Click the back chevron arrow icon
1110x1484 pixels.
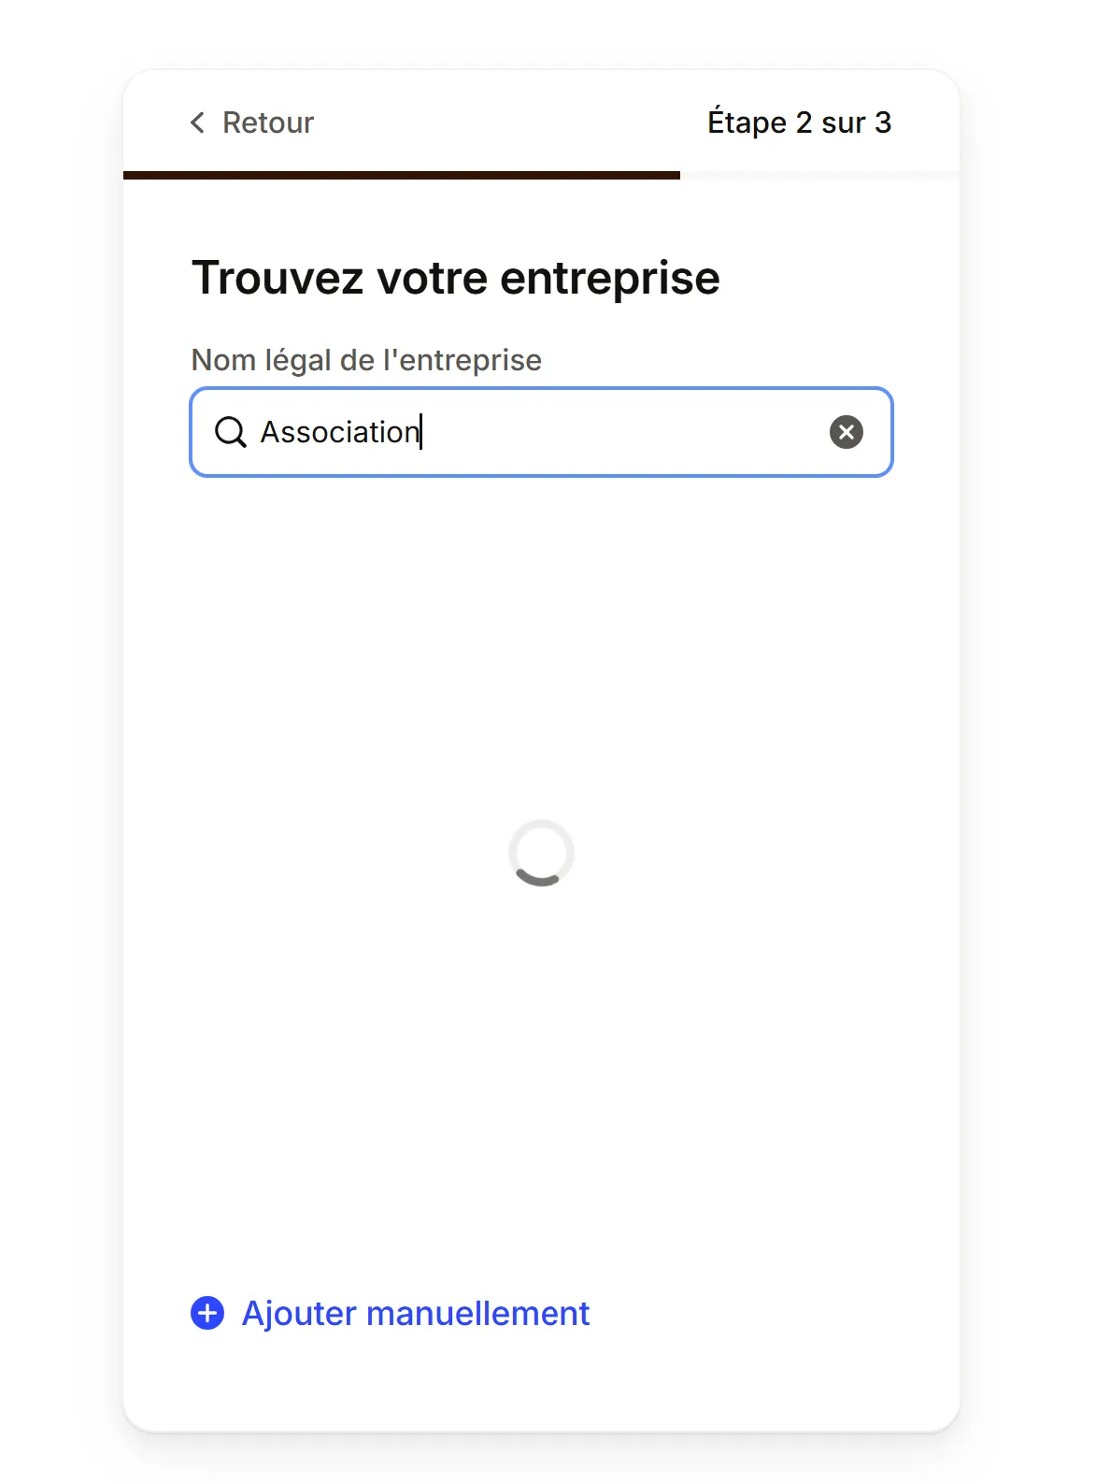(x=197, y=122)
